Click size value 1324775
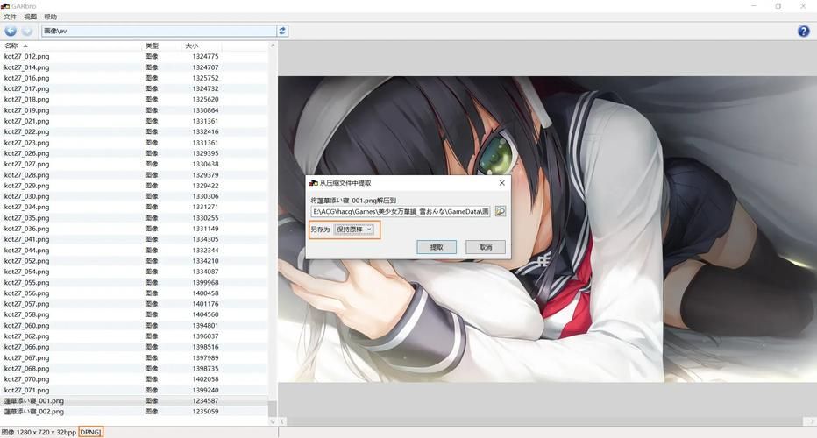This screenshot has width=817, height=438. tap(205, 56)
